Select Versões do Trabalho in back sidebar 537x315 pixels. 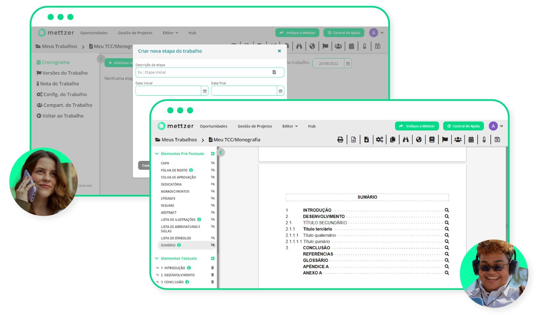point(62,73)
